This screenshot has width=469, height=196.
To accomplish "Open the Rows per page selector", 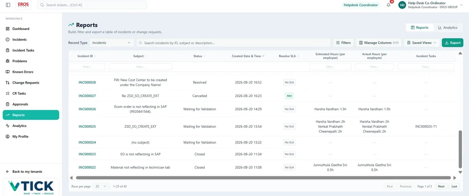I will click(x=101, y=186).
